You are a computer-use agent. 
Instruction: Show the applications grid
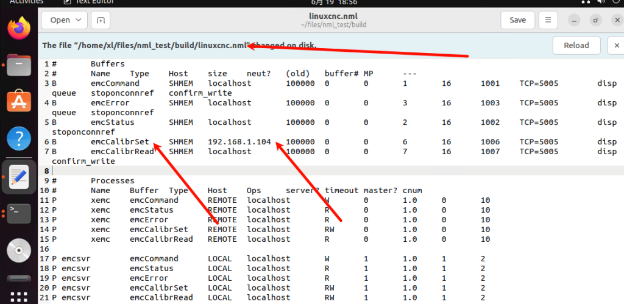coord(19,297)
